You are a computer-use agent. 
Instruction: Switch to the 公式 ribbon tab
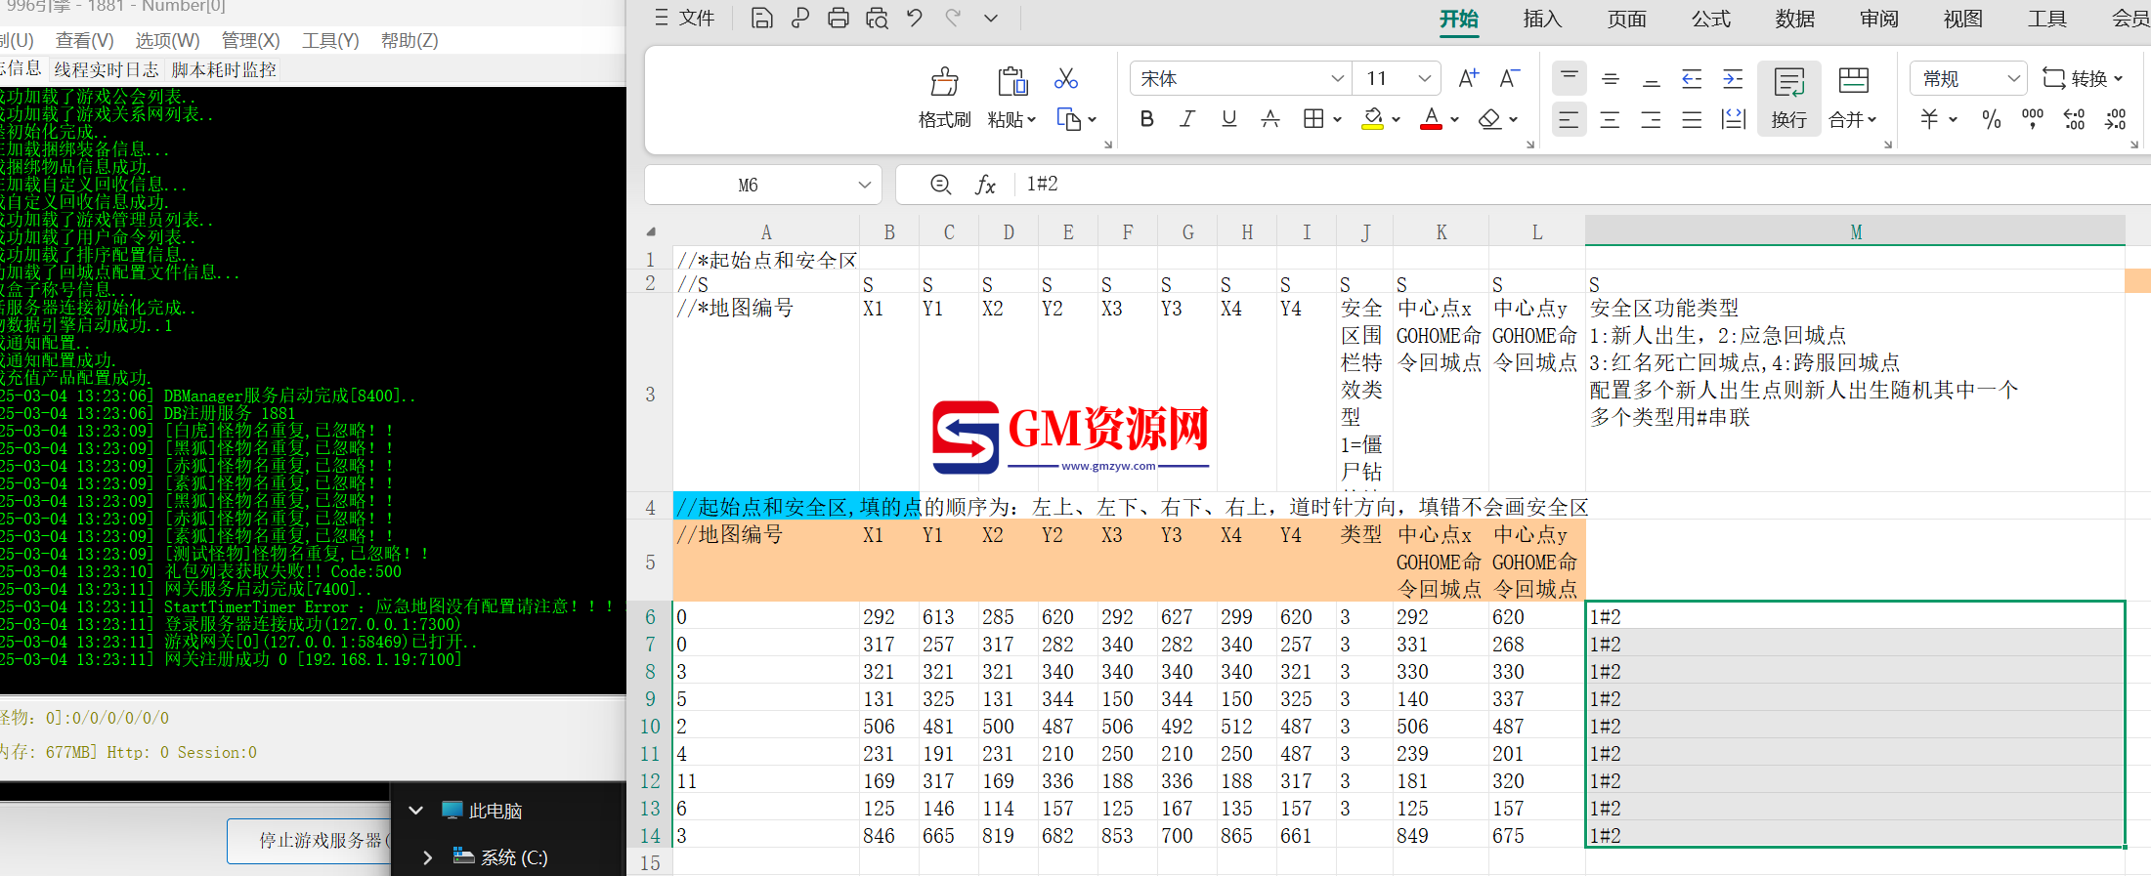pyautogui.click(x=1711, y=19)
